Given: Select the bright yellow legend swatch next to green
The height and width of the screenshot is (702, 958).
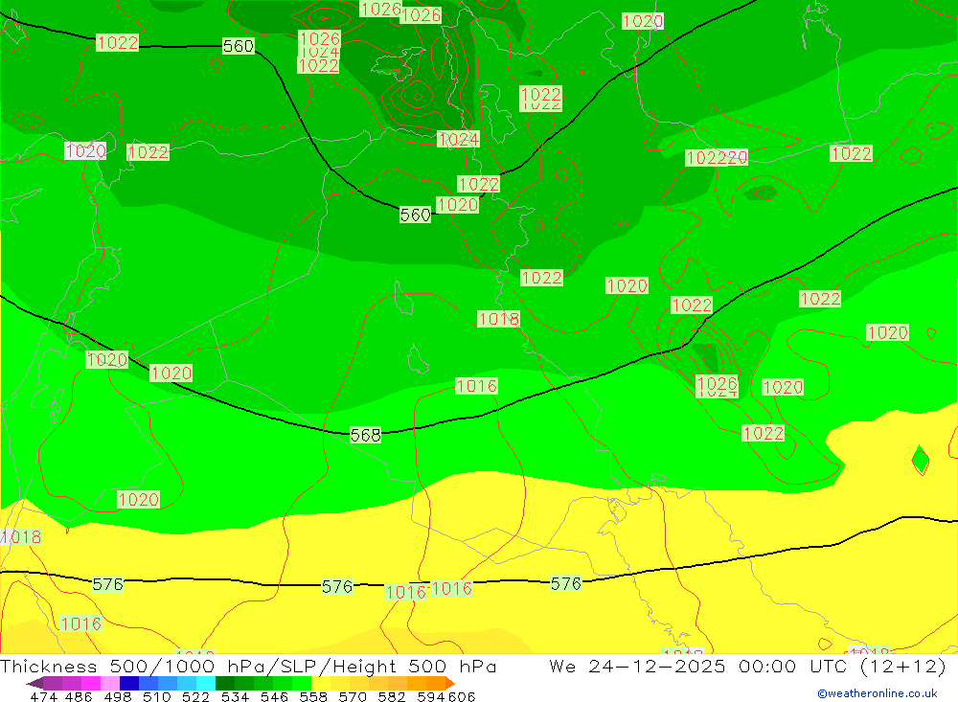Looking at the screenshot, I should coord(321,683).
